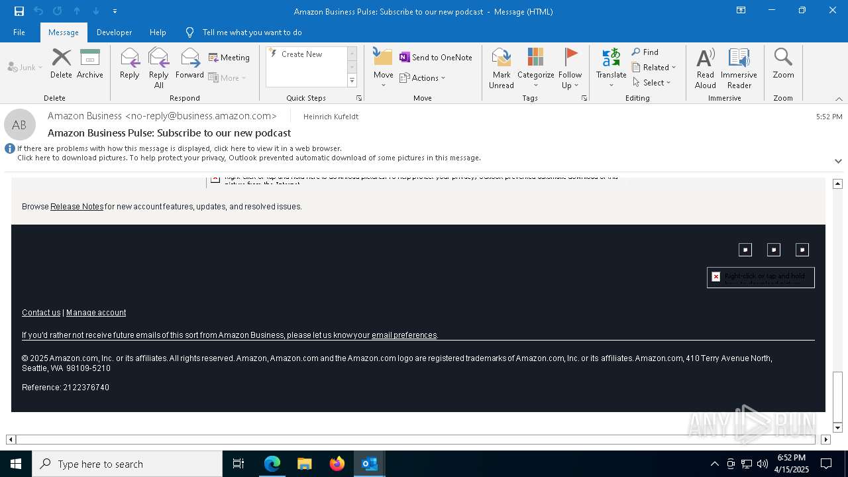Collapse the ribbon

click(x=839, y=99)
